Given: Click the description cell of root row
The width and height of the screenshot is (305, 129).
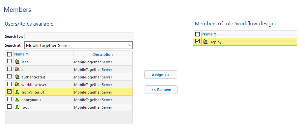Looking at the screenshot, I should click(103, 107).
